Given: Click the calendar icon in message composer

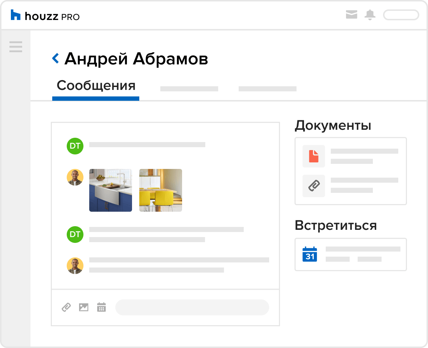Looking at the screenshot, I should [102, 307].
